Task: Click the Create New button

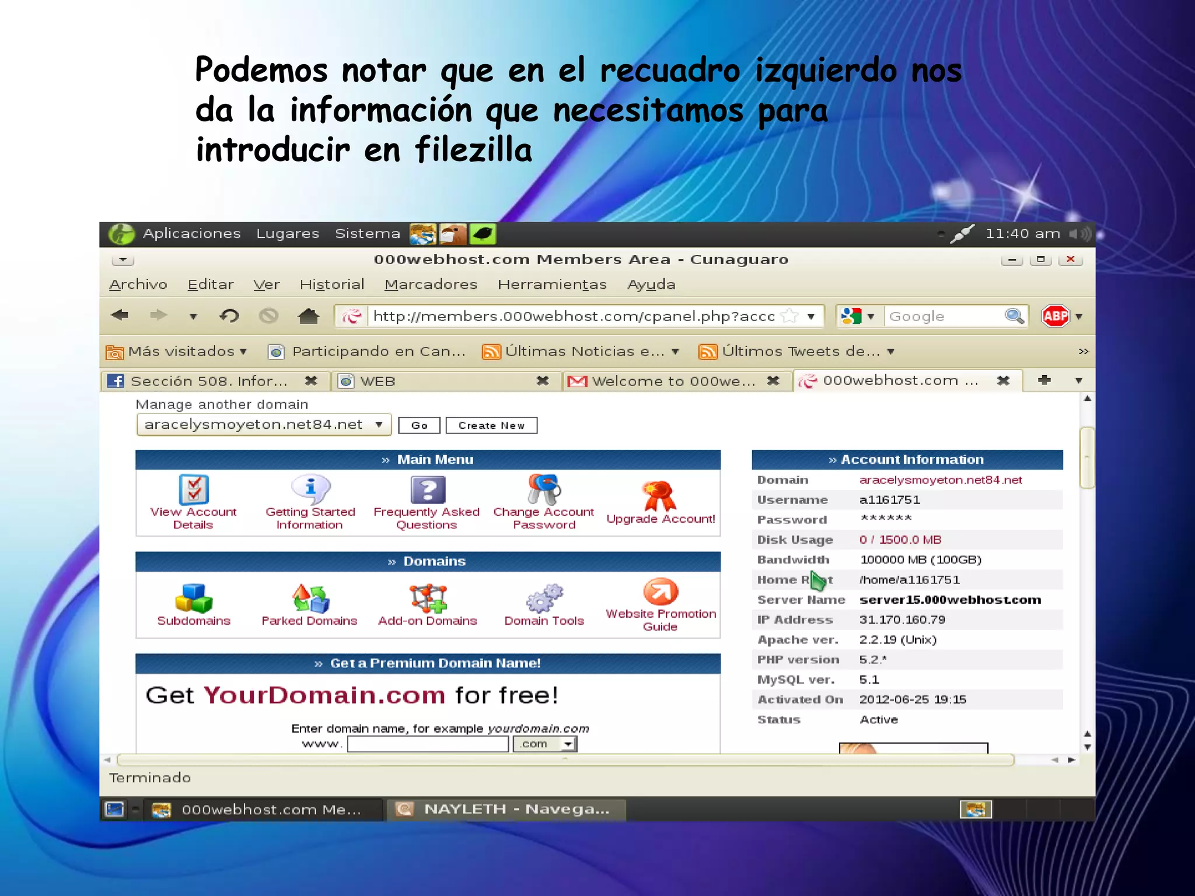Action: [491, 425]
